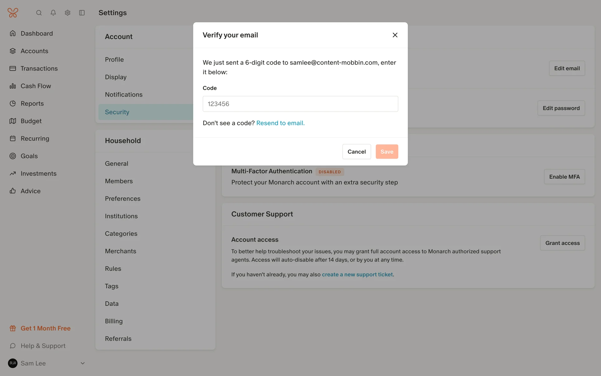The height and width of the screenshot is (376, 601).
Task: Expand the Sam Lee account chevron
Action: (x=83, y=363)
